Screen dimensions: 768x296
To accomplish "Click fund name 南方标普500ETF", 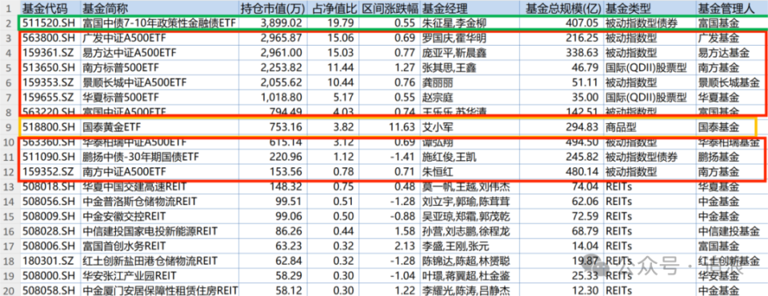I will [160, 67].
